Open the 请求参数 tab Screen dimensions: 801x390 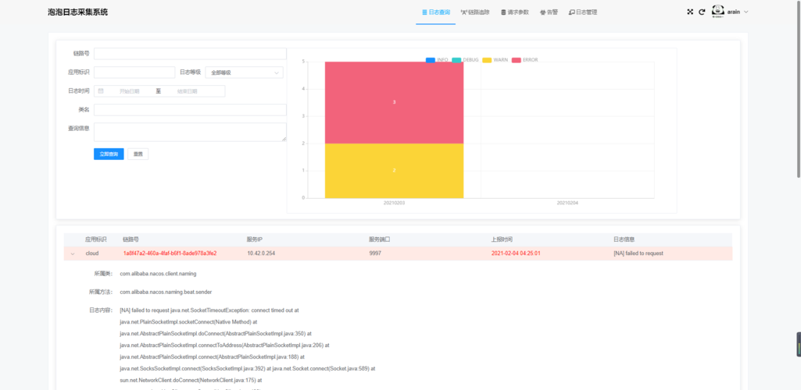pos(514,12)
